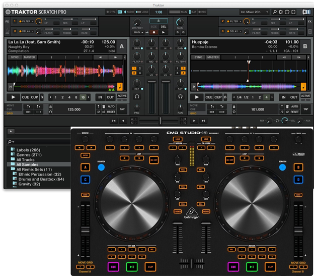Click the crossfader handle
The image size is (314, 276).
pos(161,121)
